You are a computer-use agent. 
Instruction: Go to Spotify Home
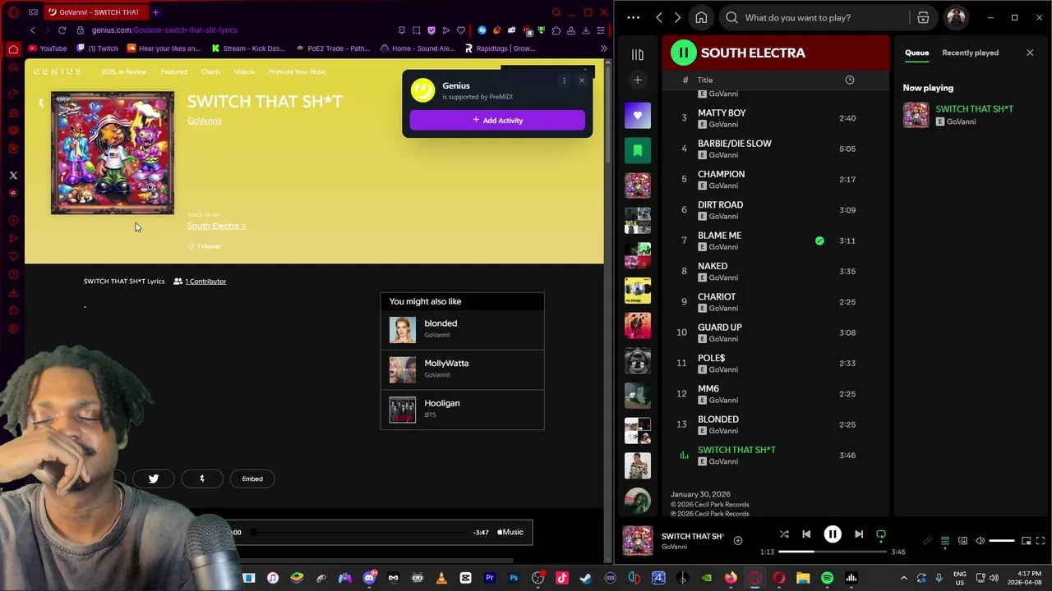[701, 17]
